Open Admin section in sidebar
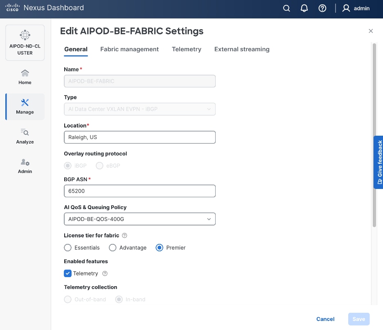Screen dimensions: 383x330 pos(25,166)
